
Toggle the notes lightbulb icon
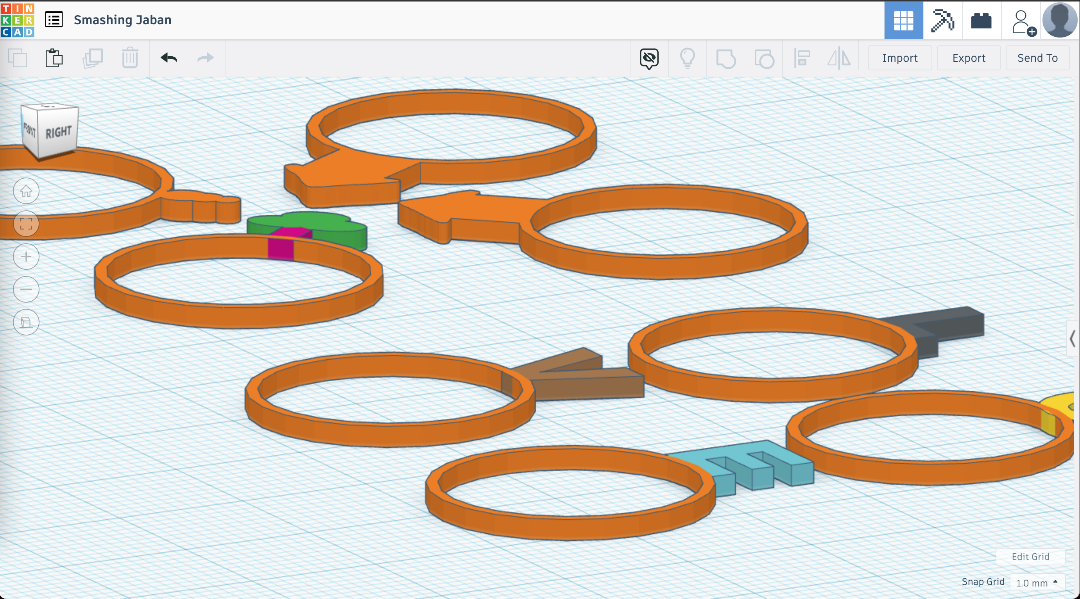point(687,58)
